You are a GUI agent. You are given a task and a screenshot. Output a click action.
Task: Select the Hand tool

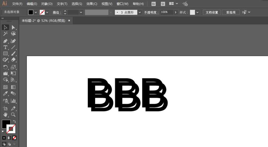pyautogui.click(x=5, y=115)
